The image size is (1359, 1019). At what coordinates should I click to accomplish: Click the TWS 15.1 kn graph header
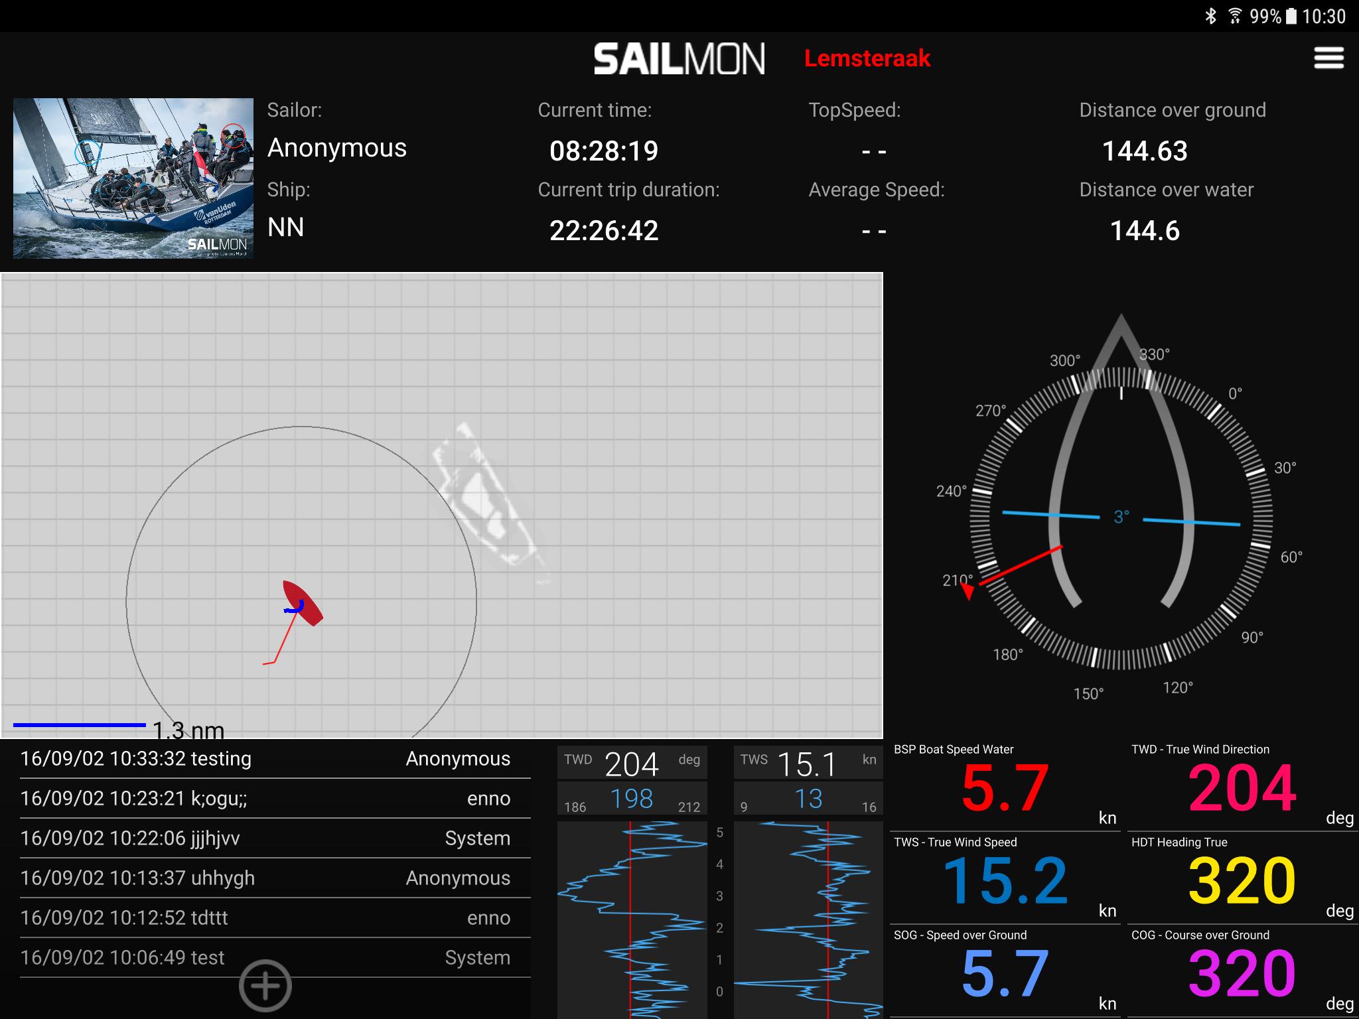pyautogui.click(x=808, y=763)
